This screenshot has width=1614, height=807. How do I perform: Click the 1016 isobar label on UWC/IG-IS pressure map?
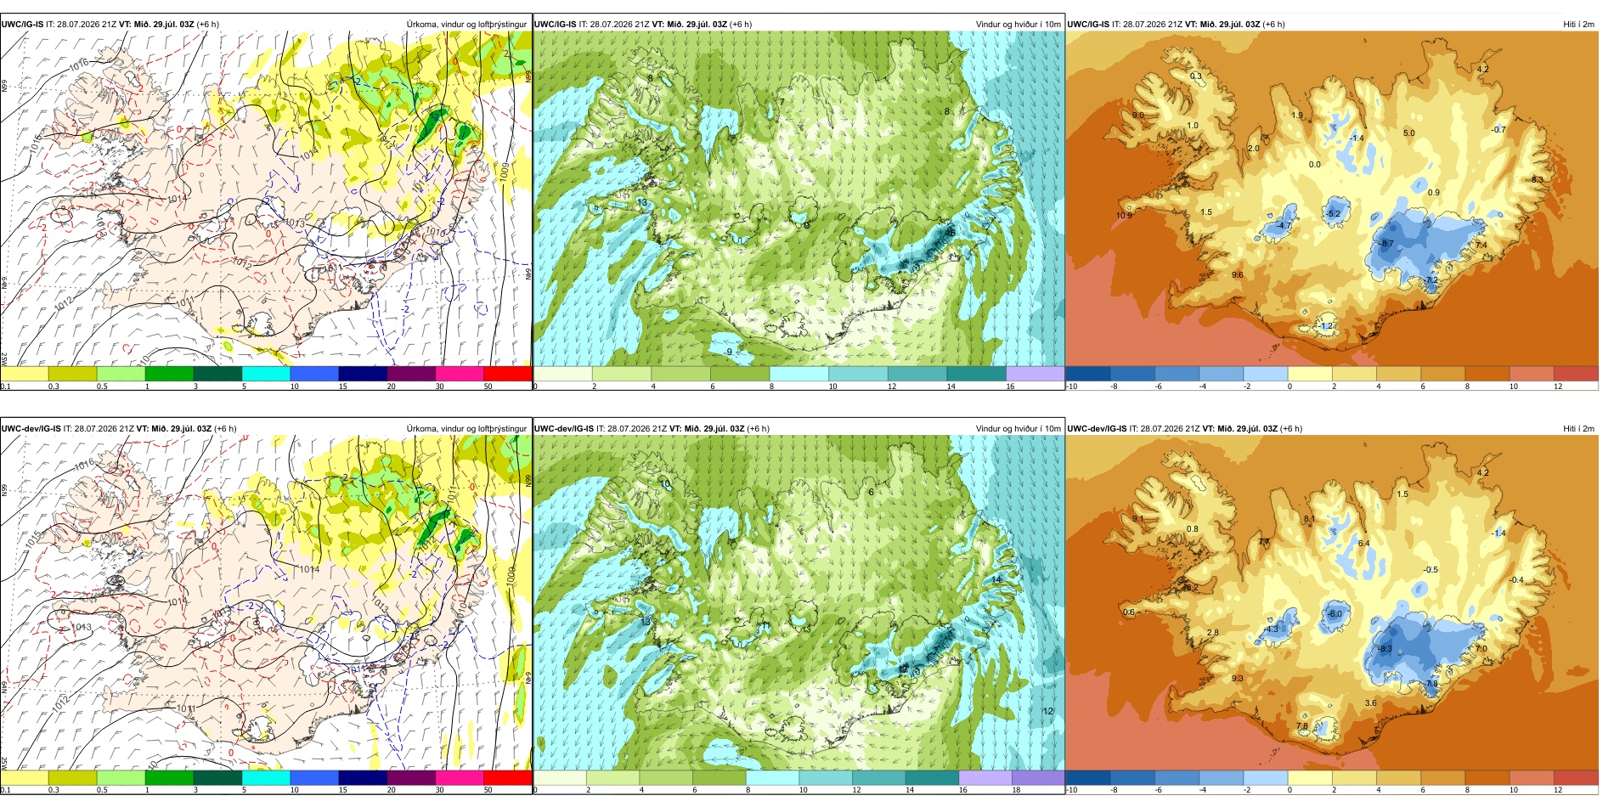pyautogui.click(x=79, y=65)
